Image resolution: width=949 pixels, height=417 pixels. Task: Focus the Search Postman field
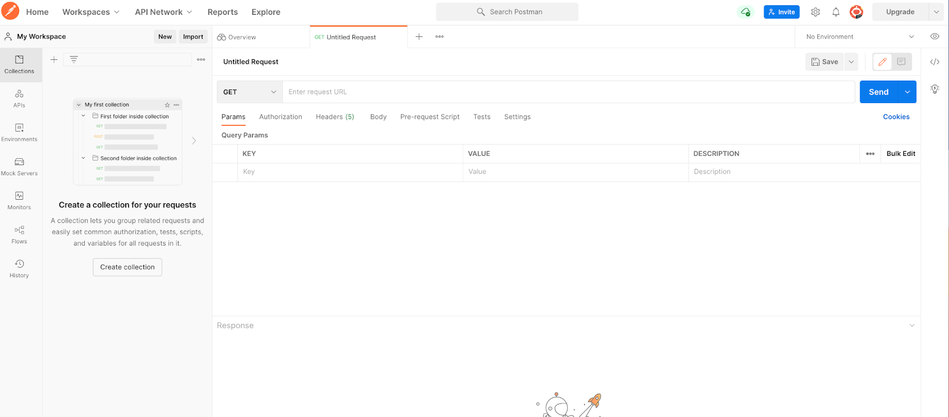tap(507, 12)
